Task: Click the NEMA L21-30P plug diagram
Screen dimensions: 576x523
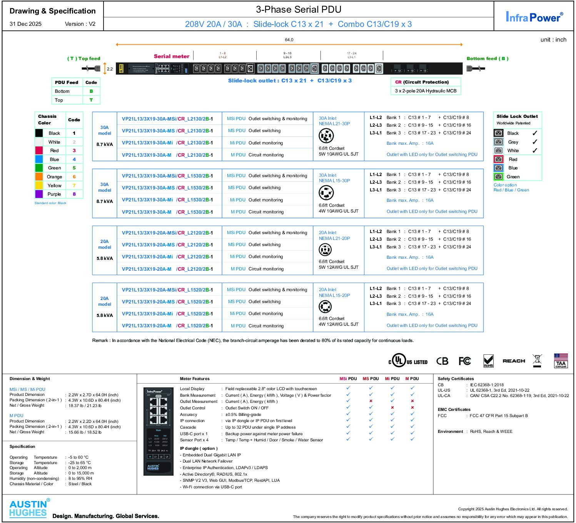Action: (326, 136)
